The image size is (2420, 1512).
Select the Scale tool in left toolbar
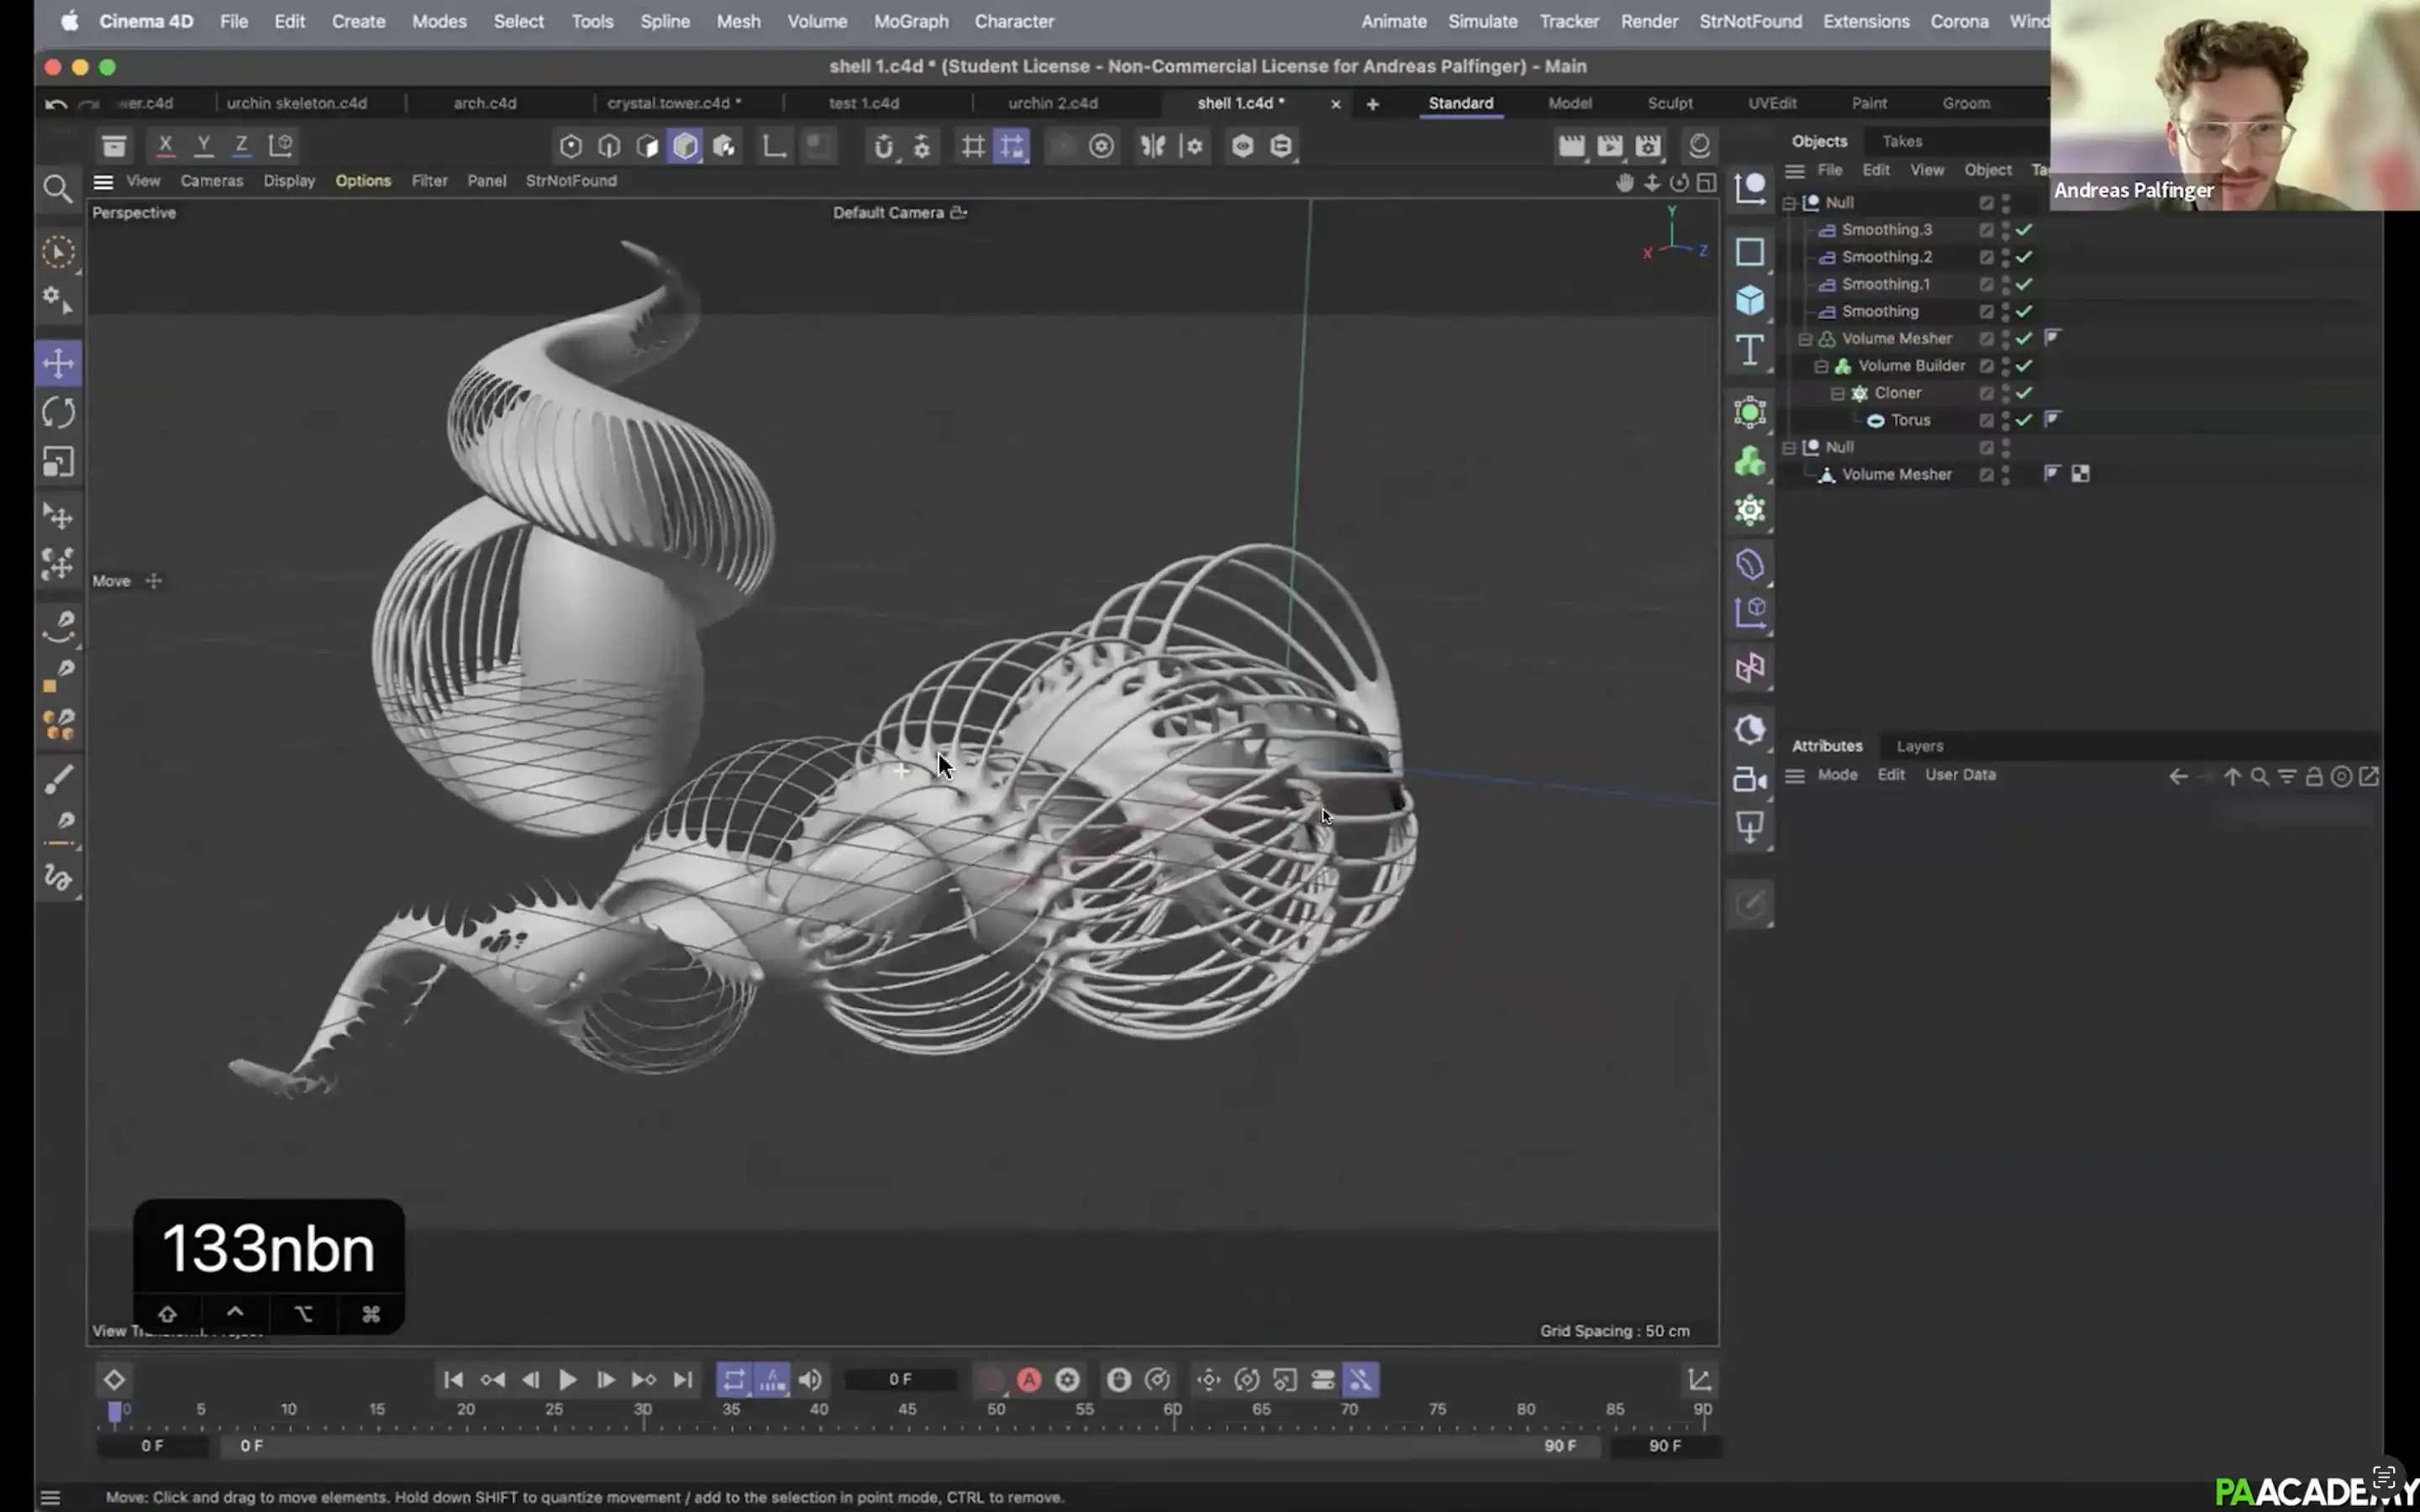tap(58, 462)
